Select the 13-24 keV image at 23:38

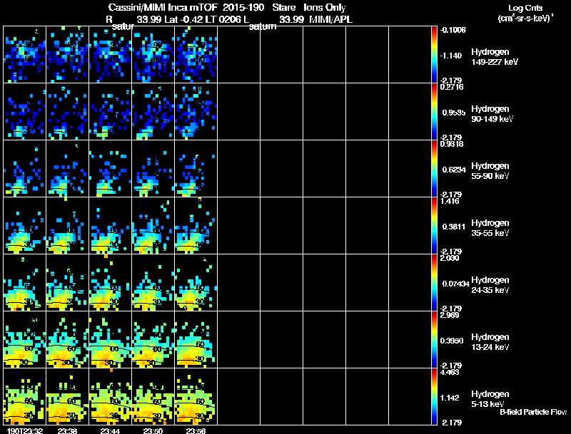(x=67, y=340)
